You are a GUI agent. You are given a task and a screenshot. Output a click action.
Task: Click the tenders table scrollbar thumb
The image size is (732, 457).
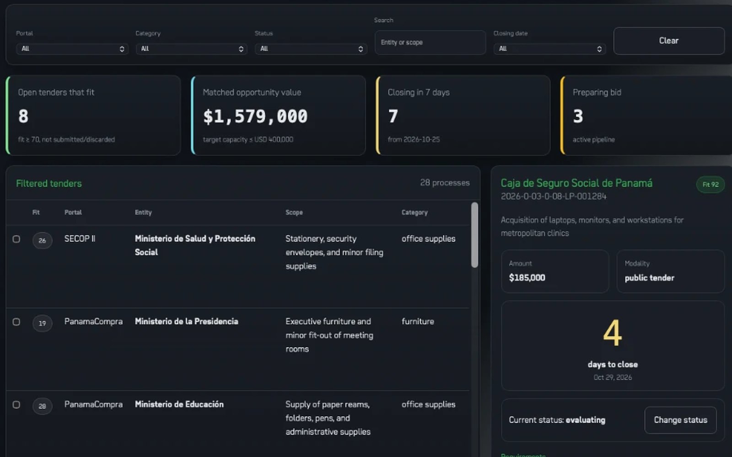pyautogui.click(x=474, y=235)
